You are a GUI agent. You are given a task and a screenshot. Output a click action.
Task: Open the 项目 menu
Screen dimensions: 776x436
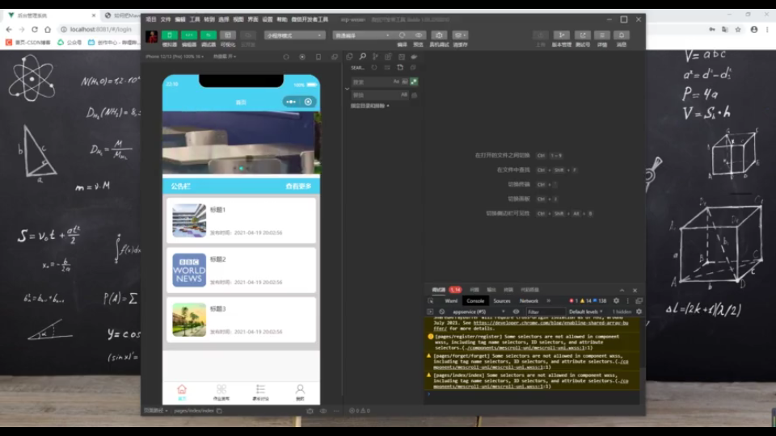pyautogui.click(x=151, y=19)
